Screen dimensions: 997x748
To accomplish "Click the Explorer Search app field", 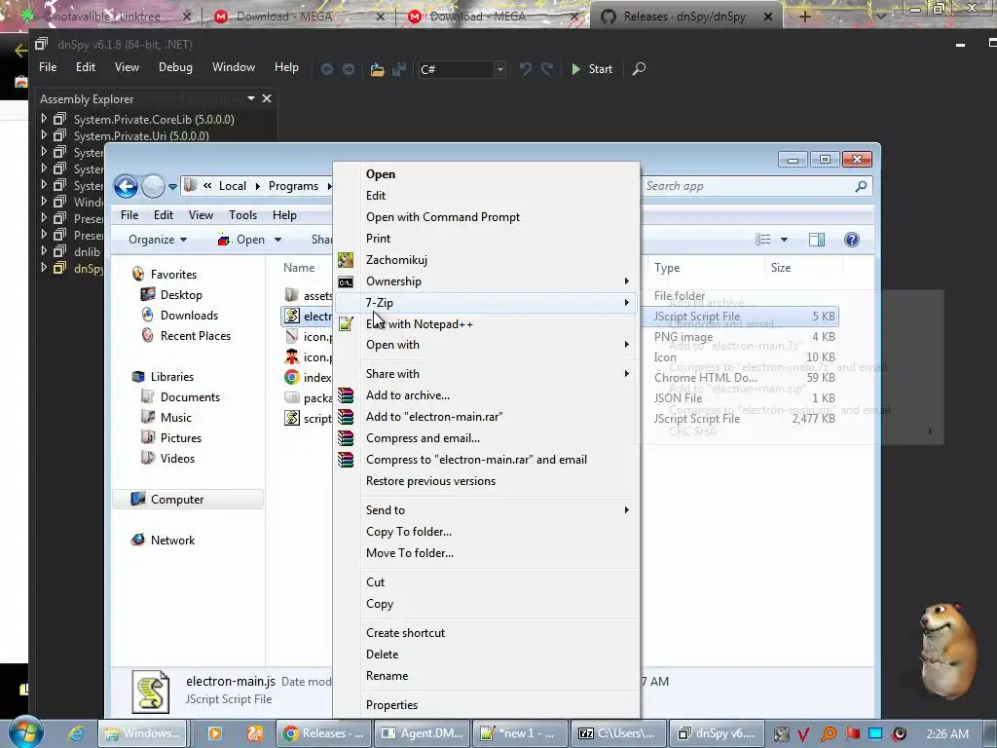I will [757, 186].
